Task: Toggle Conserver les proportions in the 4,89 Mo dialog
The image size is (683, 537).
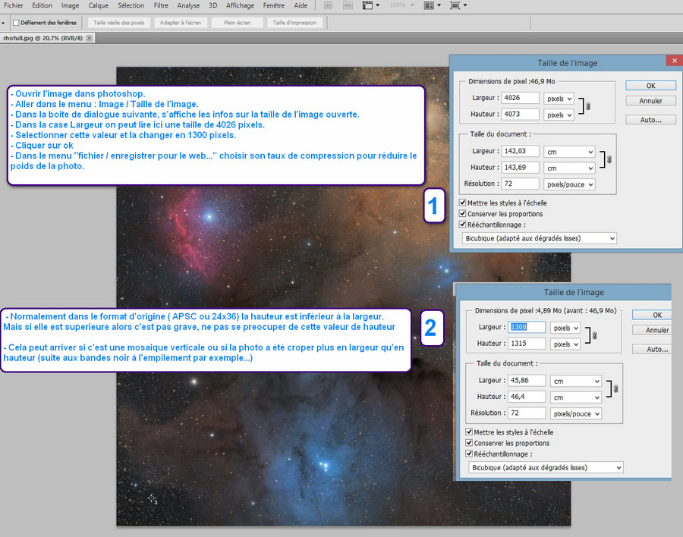Action: (x=469, y=442)
